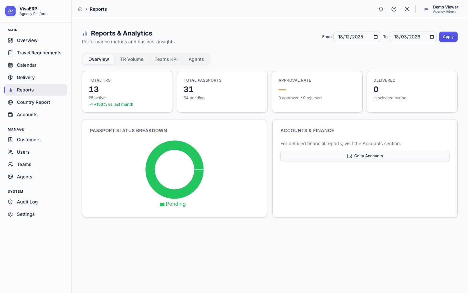Image resolution: width=468 pixels, height=293 pixels.
Task: Click the Country Report globe icon
Action: pos(11,102)
